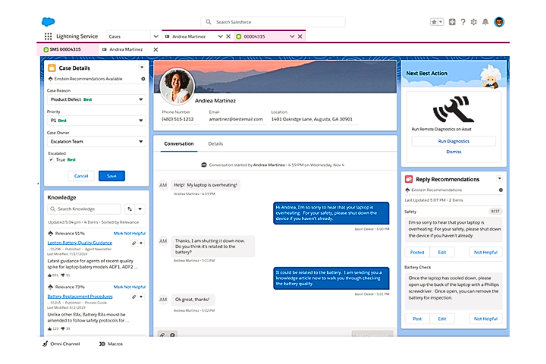Open Macros utility in bottom bar

click(111, 344)
